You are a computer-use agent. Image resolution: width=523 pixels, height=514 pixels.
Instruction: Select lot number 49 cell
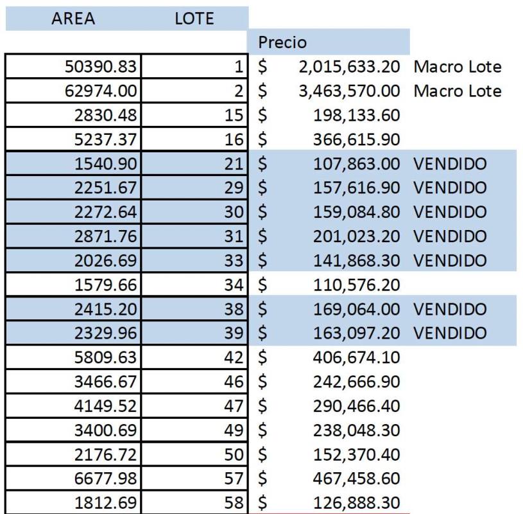pyautogui.click(x=194, y=430)
